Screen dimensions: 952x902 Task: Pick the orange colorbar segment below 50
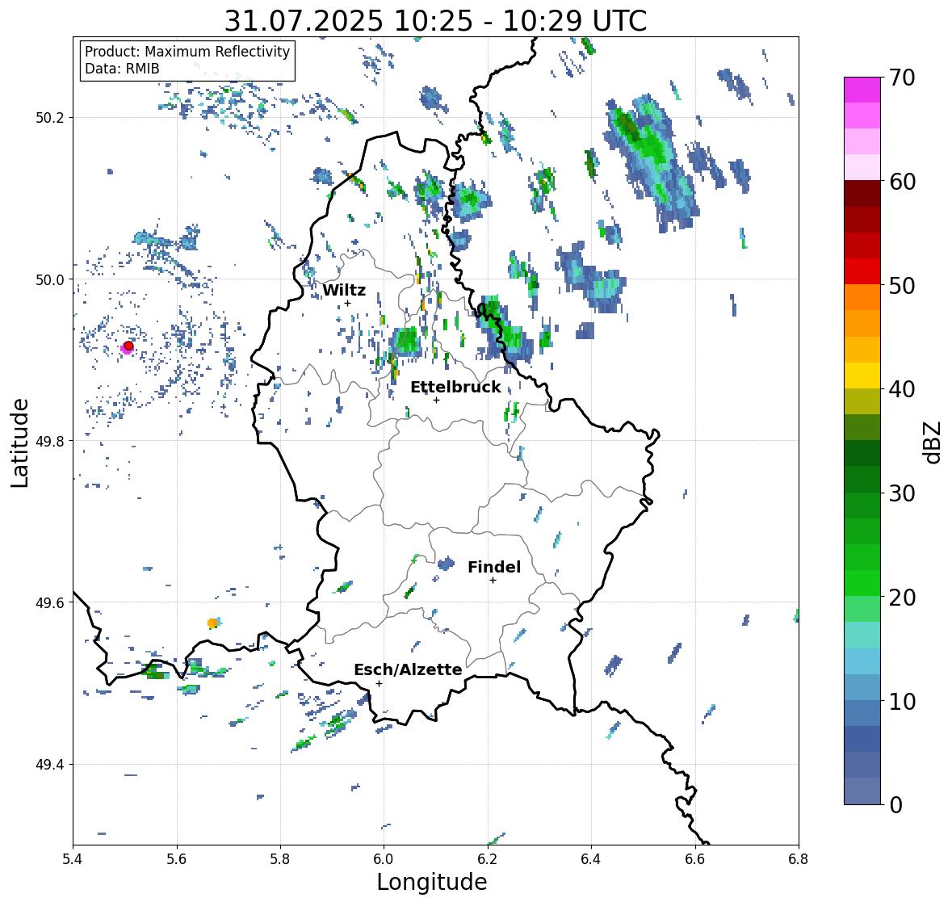(862, 297)
